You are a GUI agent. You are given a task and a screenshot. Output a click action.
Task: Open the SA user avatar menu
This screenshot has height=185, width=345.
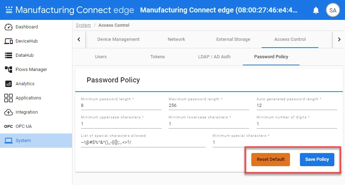point(333,10)
